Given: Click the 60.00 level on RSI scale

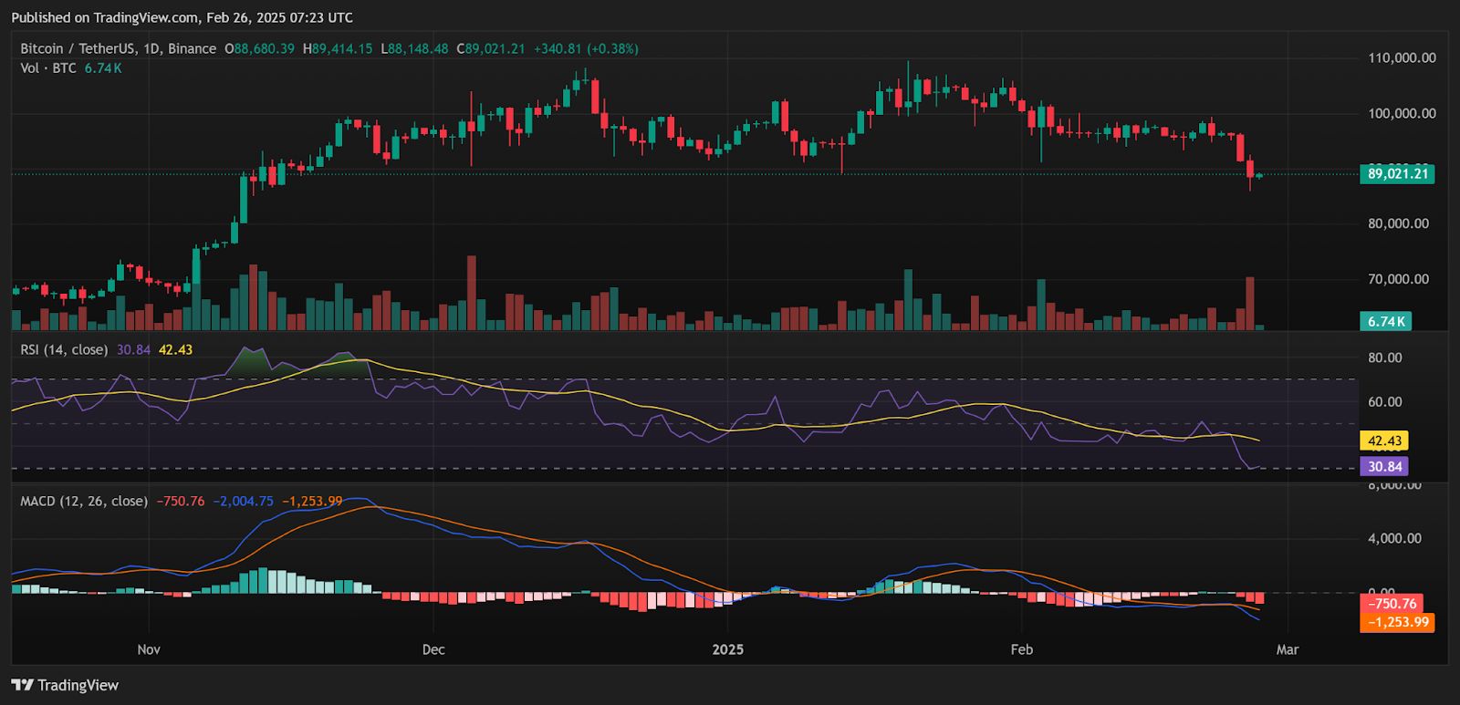Looking at the screenshot, I should [x=1384, y=401].
